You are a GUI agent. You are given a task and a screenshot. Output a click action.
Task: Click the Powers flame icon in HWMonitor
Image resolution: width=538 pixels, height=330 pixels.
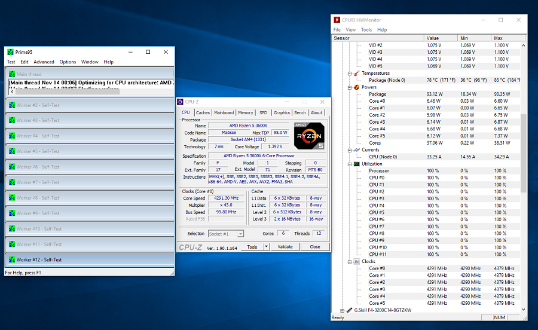point(356,87)
